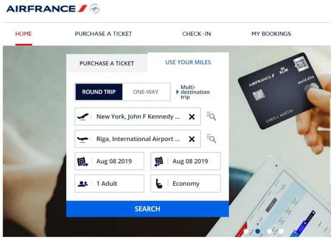This screenshot has height=241, width=331.
Task: Click the passengers people icon
Action: click(83, 184)
